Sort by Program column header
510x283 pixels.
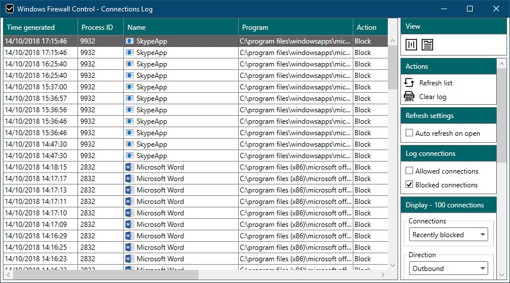click(x=295, y=27)
